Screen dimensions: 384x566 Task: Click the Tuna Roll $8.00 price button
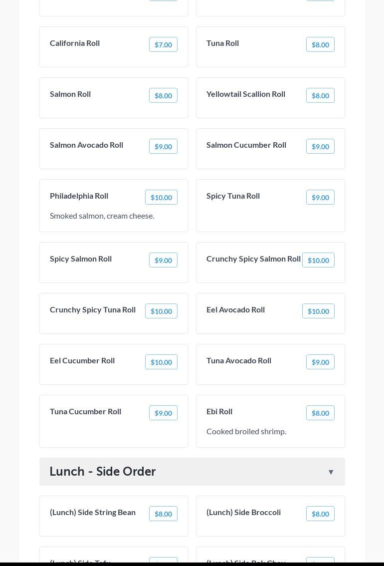(x=320, y=44)
